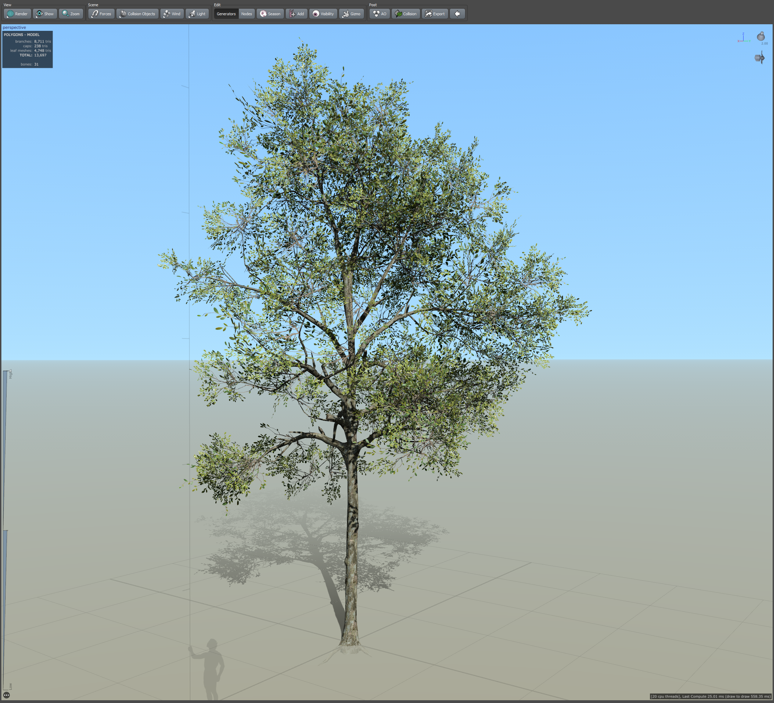This screenshot has height=703, width=774.
Task: Click the Light toolbar button
Action: (197, 14)
